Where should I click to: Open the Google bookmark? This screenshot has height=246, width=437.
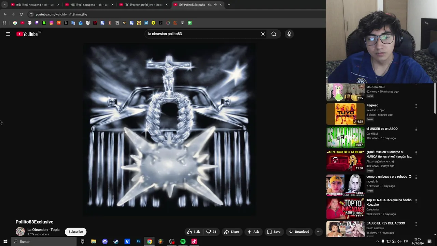pos(15,23)
